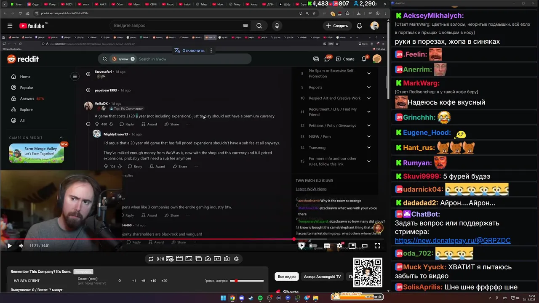Image resolution: width=539 pixels, height=303 pixels.
Task: Click the YouTube search magnifier button
Action: (x=259, y=26)
